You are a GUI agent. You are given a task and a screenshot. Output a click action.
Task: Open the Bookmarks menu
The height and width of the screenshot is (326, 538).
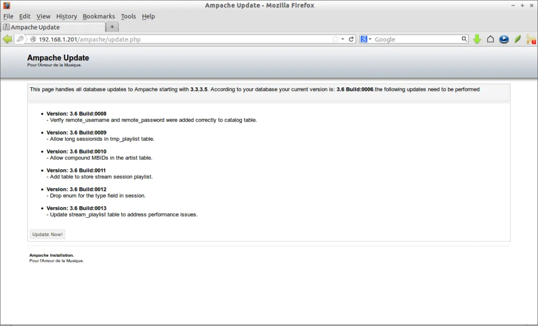tap(99, 16)
